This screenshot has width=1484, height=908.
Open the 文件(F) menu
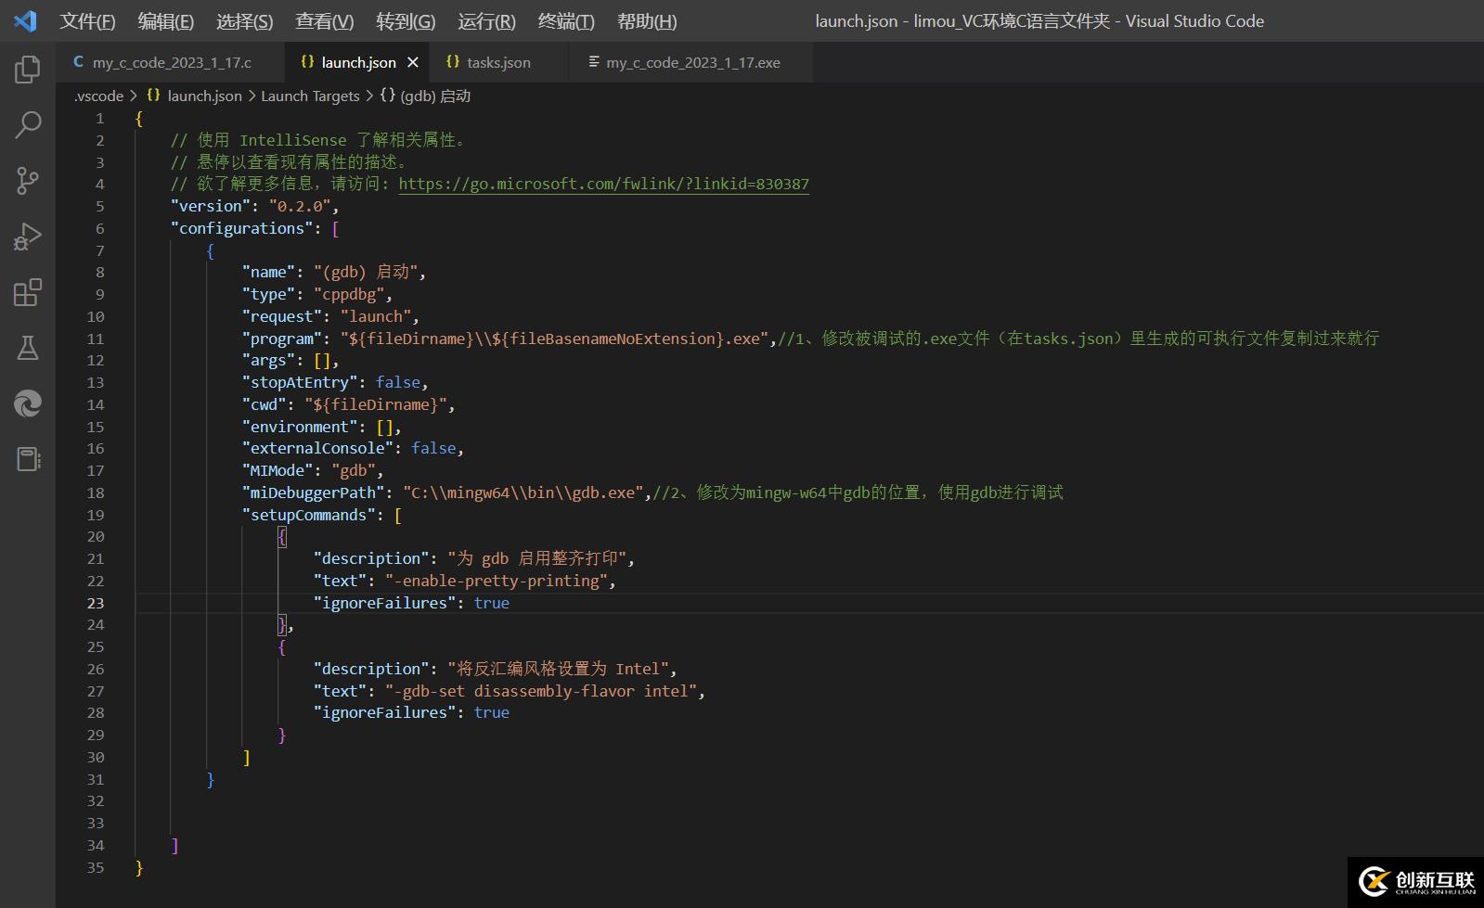[x=87, y=21]
